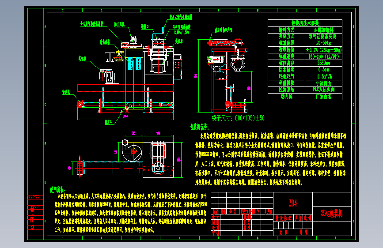Click the '25-50kg' value
Viewport: 383px width, 248px height.
[324, 43]
